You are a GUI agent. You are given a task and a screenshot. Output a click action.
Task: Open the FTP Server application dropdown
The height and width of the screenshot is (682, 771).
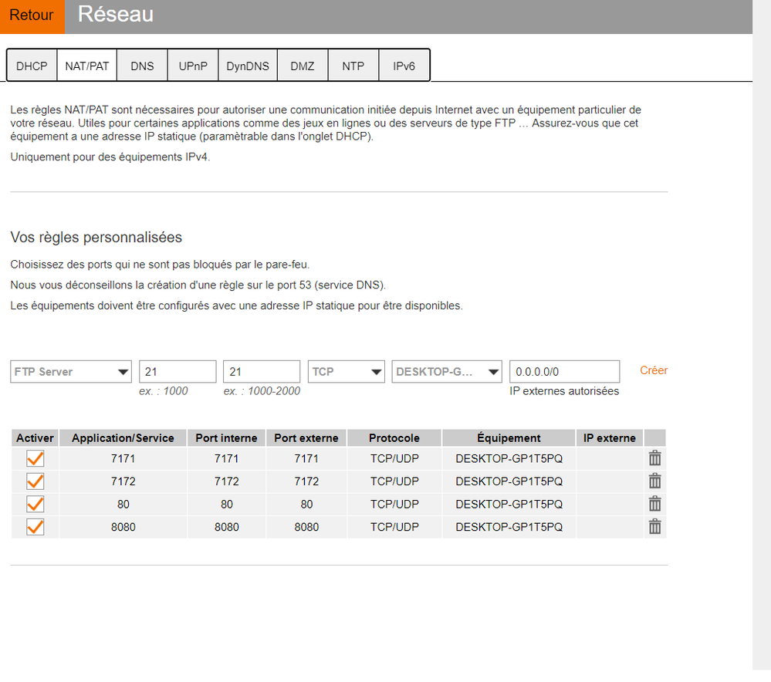point(71,372)
